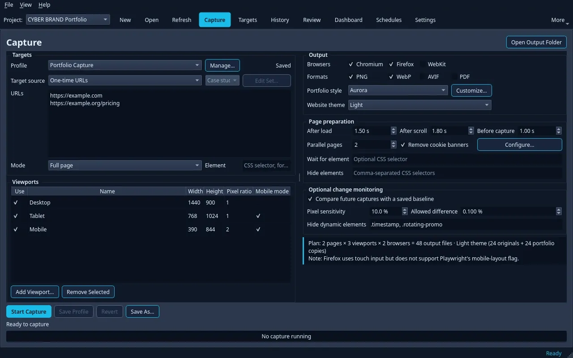
Task: Click Open Output Folder button
Action: [536, 42]
